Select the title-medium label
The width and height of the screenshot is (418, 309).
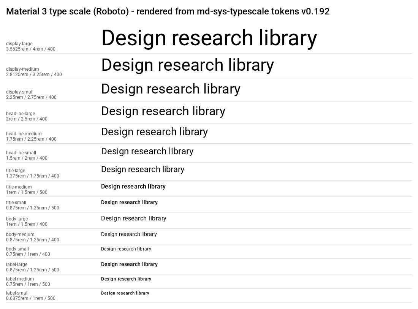(x=19, y=187)
